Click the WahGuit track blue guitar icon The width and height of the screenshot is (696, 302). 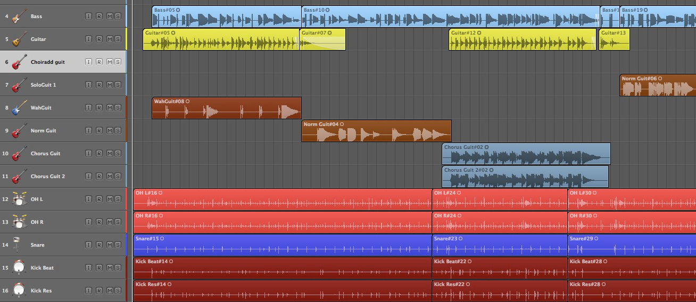pos(20,108)
